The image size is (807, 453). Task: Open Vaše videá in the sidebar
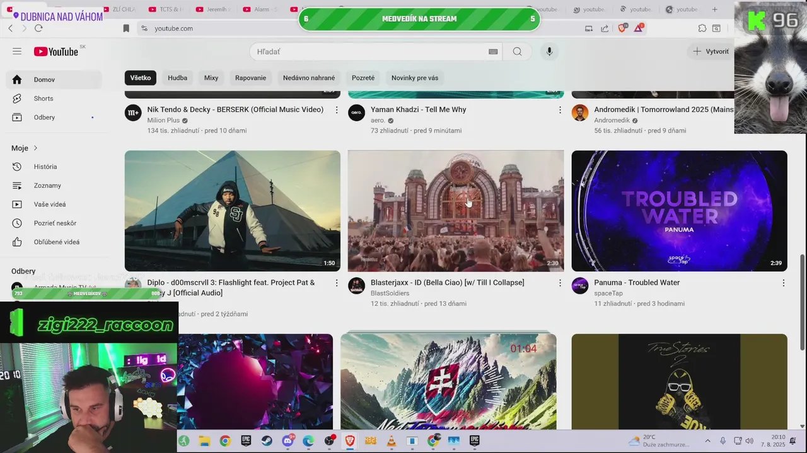(x=54, y=204)
